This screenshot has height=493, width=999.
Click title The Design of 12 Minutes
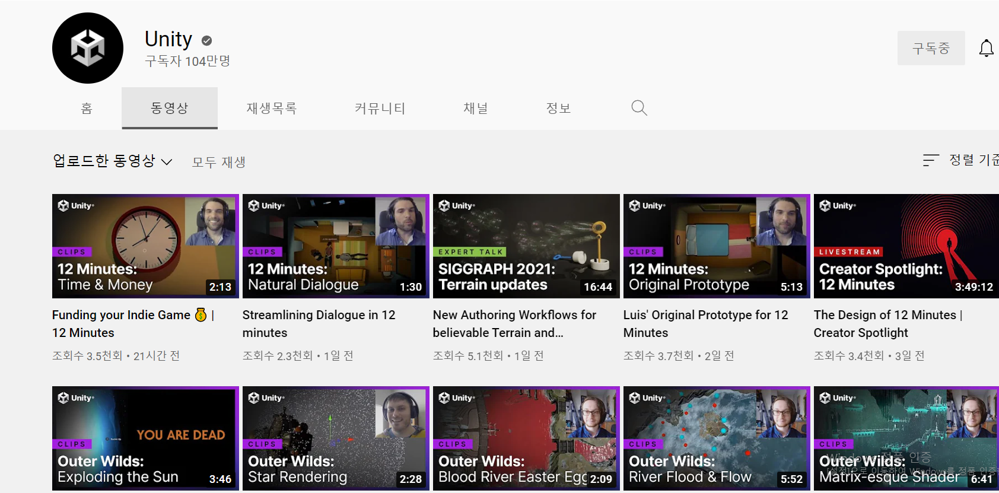click(888, 324)
